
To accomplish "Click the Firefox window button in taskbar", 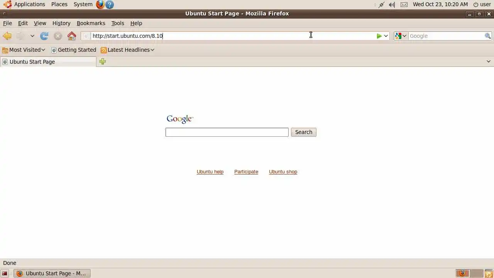I will (x=52, y=273).
